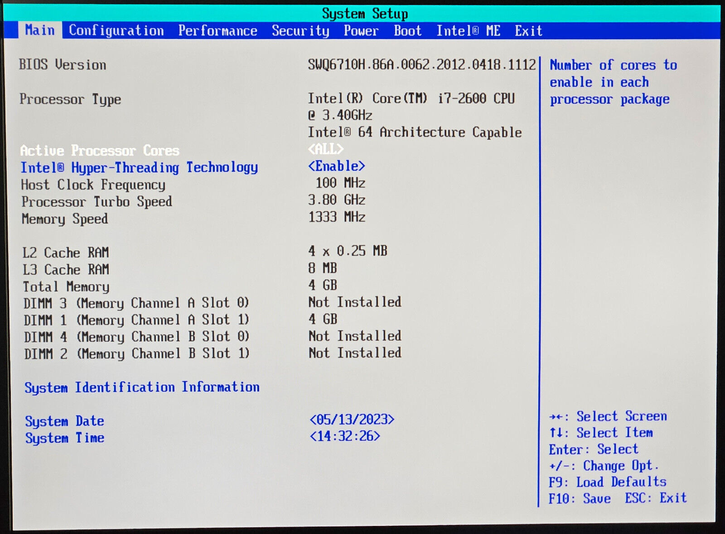Select Intel Hyper-Threading Technology option
The image size is (725, 534).
click(140, 167)
